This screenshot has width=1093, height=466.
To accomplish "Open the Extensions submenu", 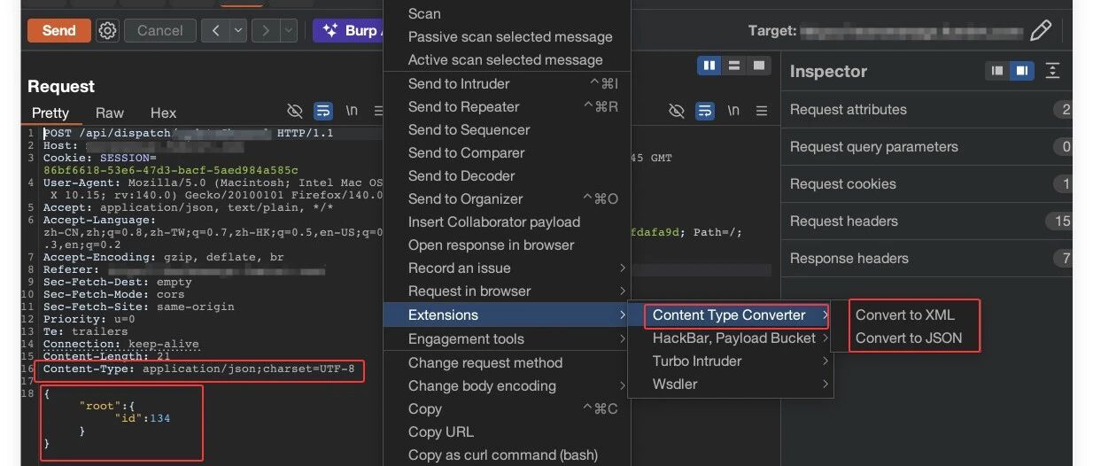I will pyautogui.click(x=506, y=315).
